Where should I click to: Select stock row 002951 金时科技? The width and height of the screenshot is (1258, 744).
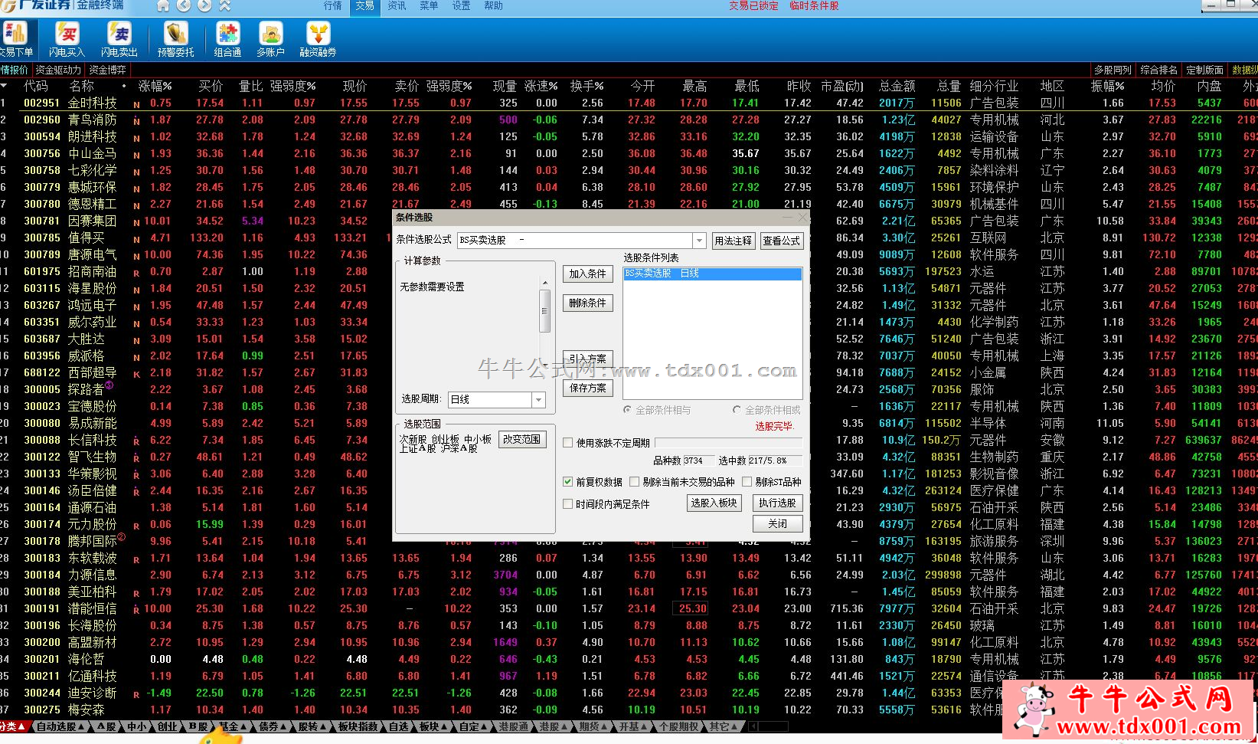click(x=629, y=103)
